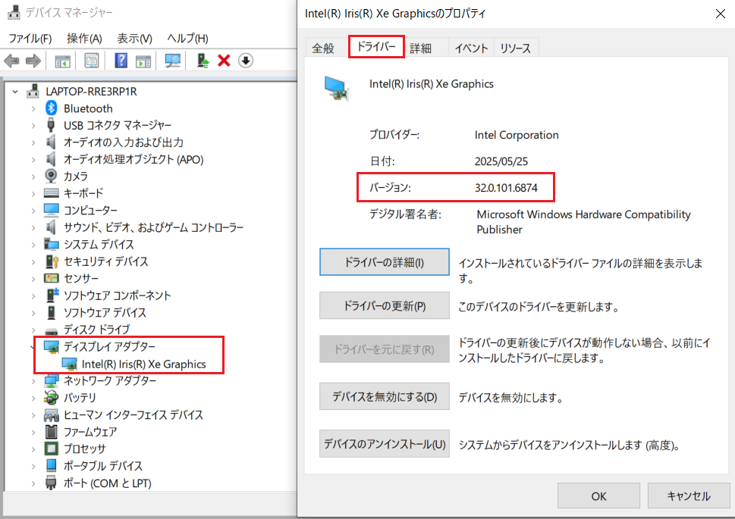The height and width of the screenshot is (519, 735).
Task: Click the Properties toolbar icon
Action: [92, 61]
